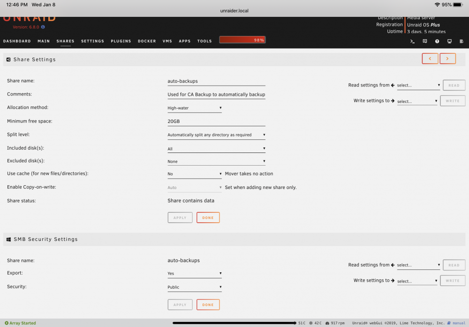Open SMB 'Read settings from' dropdown
The image size is (469, 327).
tap(418, 265)
